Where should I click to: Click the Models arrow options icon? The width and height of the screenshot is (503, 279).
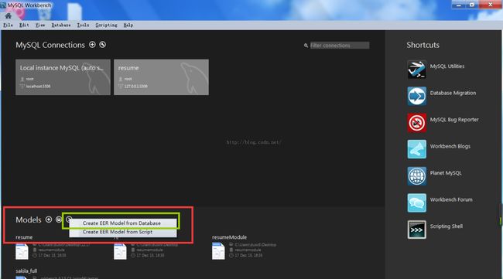coord(68,219)
